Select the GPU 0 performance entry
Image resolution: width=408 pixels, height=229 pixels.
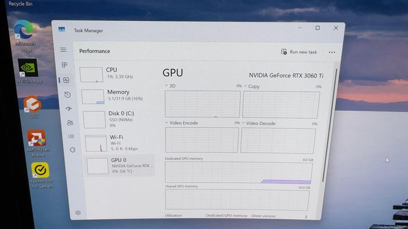pyautogui.click(x=120, y=166)
